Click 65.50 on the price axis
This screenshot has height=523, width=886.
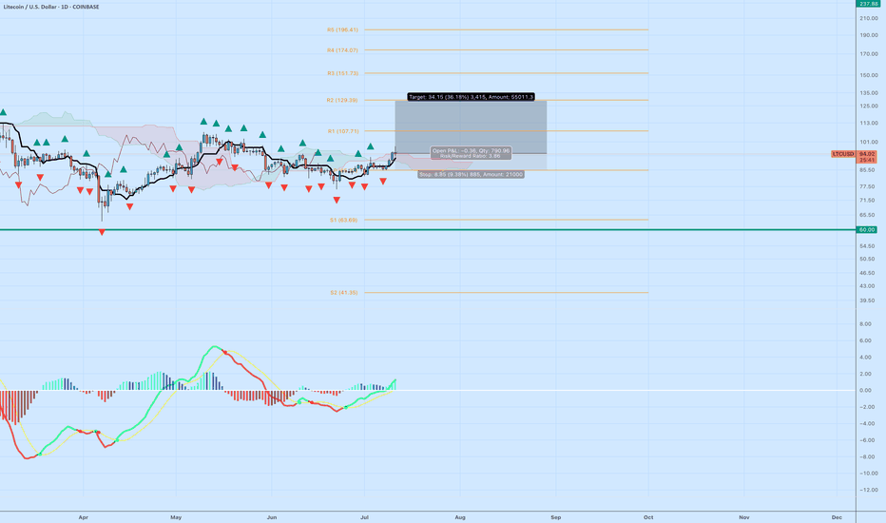(867, 216)
